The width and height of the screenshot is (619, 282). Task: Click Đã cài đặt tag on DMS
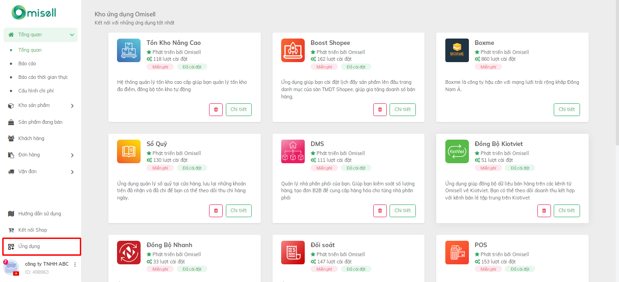(x=356, y=168)
